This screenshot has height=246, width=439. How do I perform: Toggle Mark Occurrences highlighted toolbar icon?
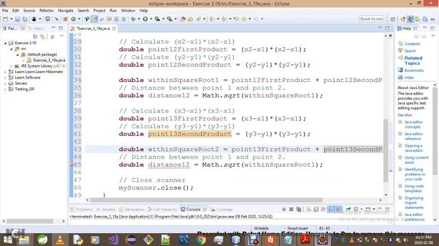[95, 19]
